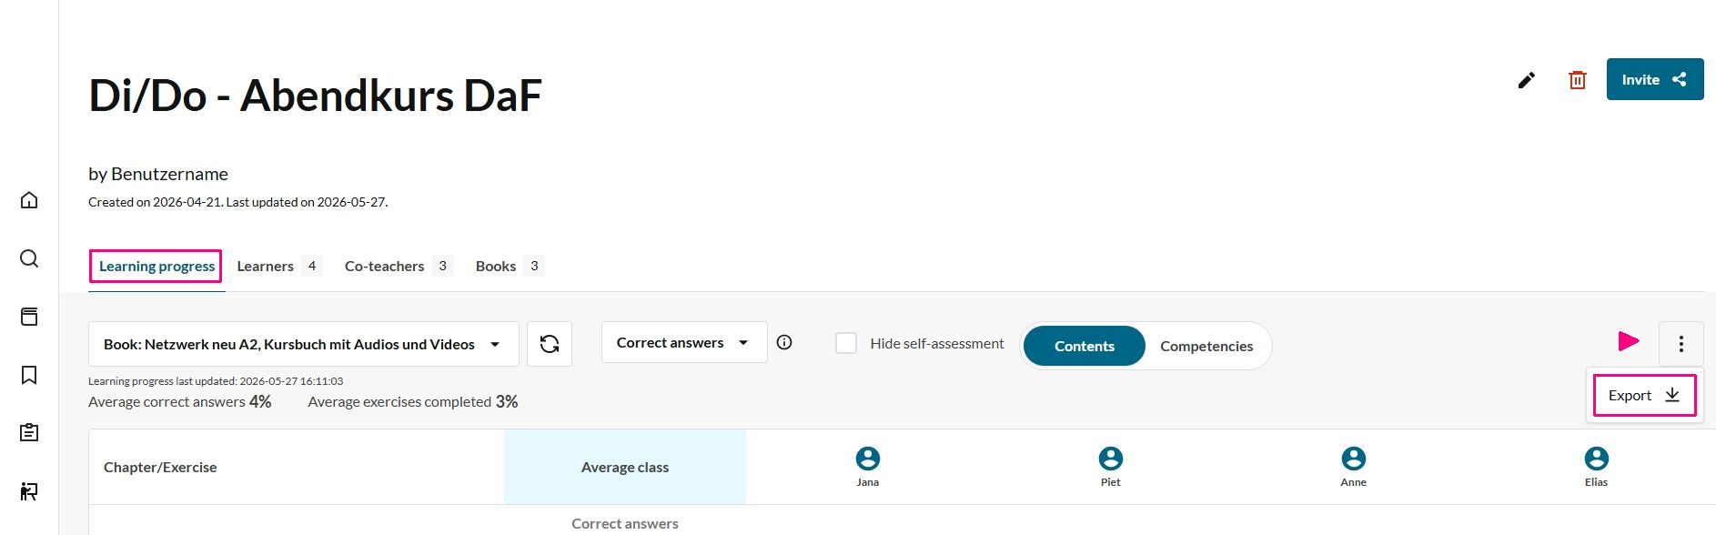The height and width of the screenshot is (535, 1716).
Task: Select the Contents view toggle
Action: click(x=1084, y=346)
